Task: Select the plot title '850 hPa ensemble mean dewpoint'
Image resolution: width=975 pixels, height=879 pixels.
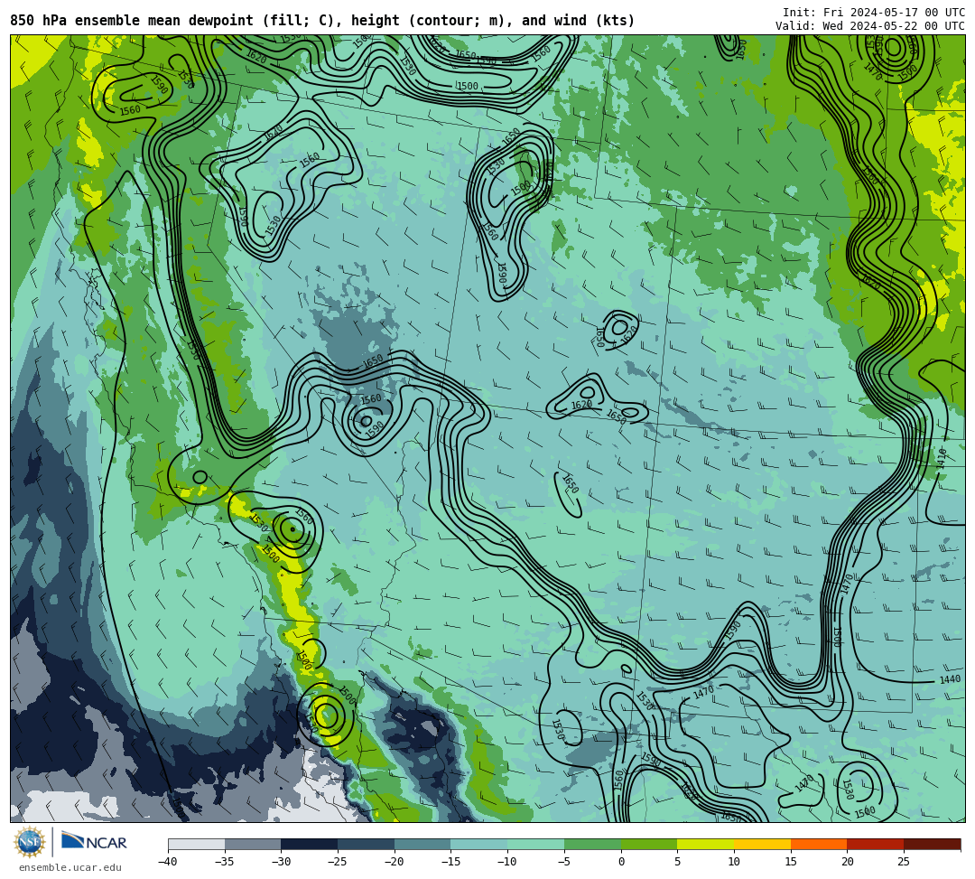Action: point(132,21)
